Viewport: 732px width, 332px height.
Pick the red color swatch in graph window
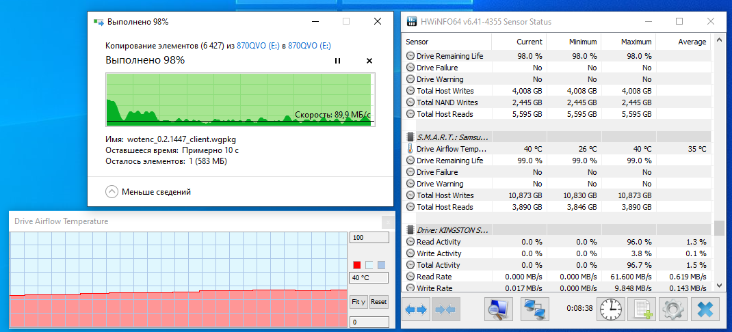tap(357, 265)
